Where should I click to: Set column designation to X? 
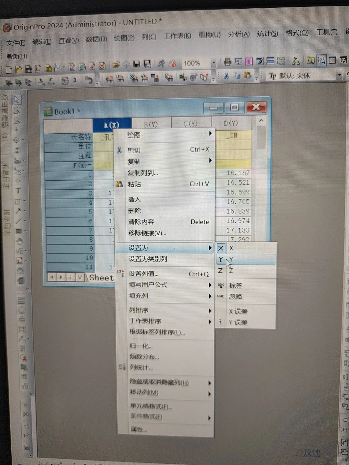click(246, 248)
